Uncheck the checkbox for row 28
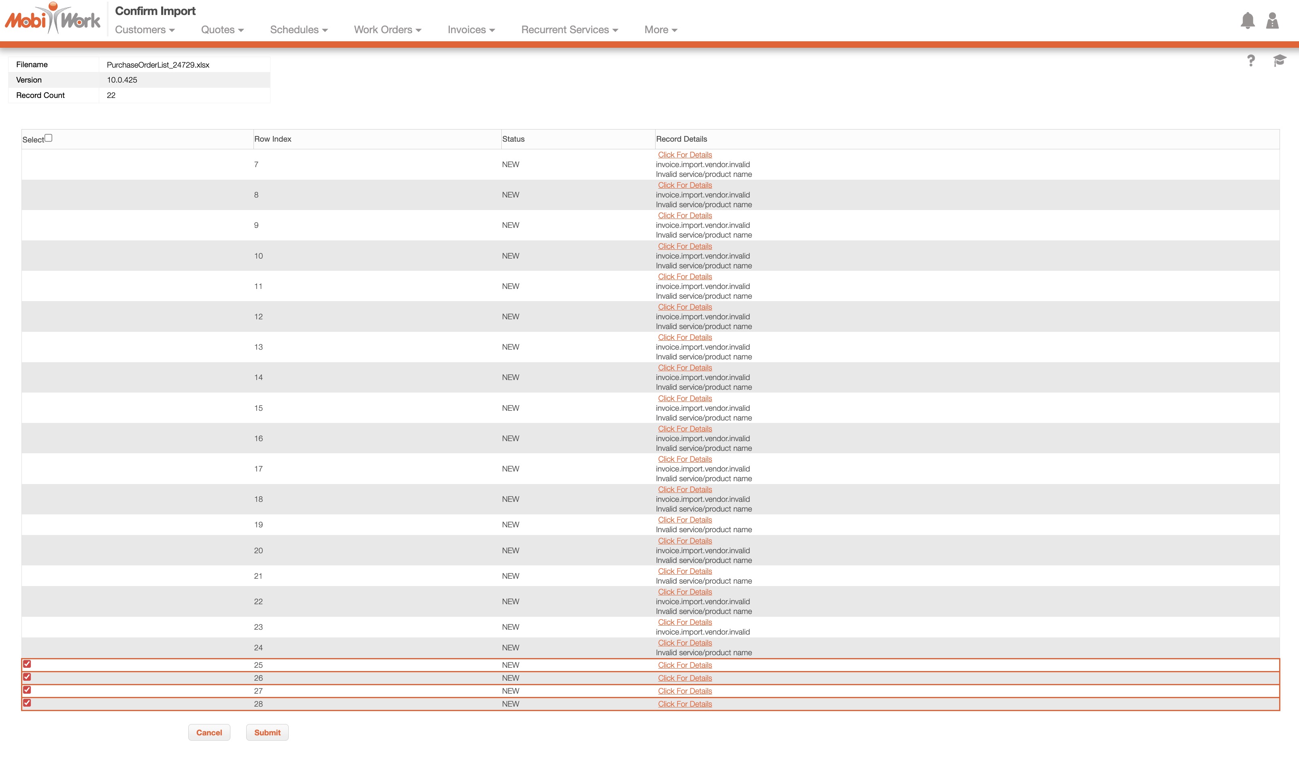Screen dimensions: 1299x773 [27, 703]
